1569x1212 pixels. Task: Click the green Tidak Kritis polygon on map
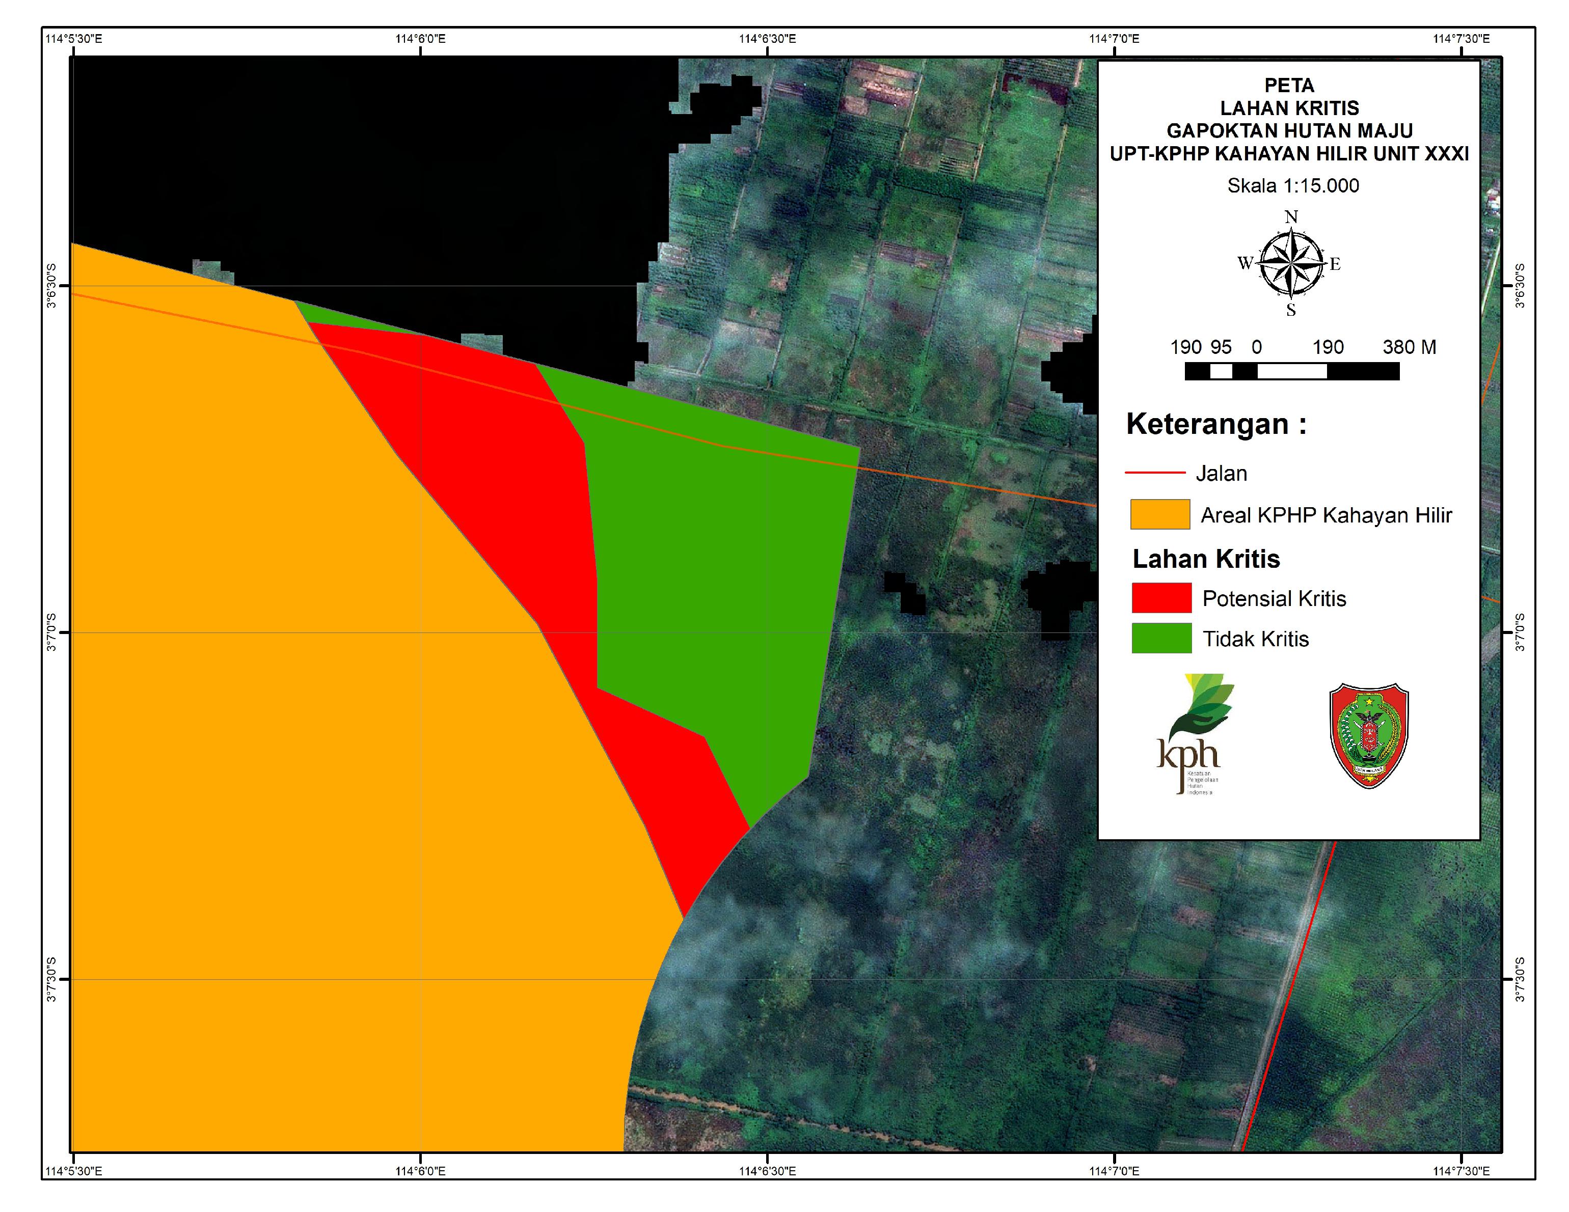pos(718,574)
